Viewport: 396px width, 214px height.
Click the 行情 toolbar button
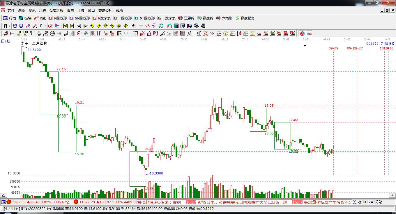click(x=10, y=18)
